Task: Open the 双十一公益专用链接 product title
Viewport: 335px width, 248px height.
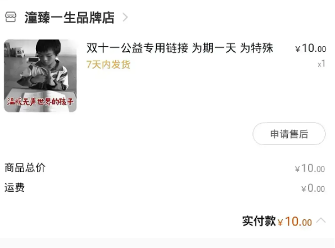Action: [180, 48]
